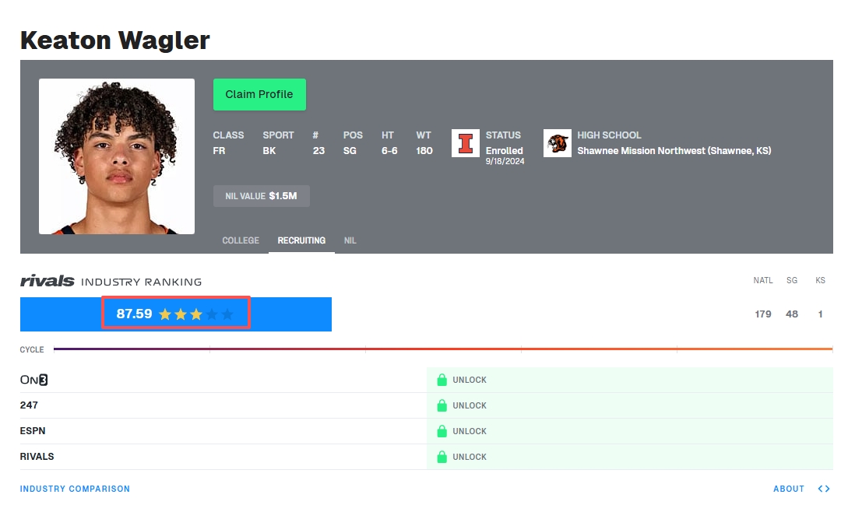This screenshot has width=848, height=505.
Task: Click the Illinois team logo icon
Action: 466,143
